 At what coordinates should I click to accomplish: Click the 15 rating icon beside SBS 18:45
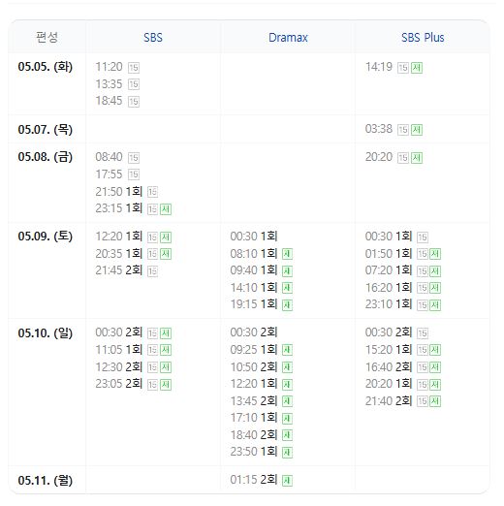coord(134,102)
